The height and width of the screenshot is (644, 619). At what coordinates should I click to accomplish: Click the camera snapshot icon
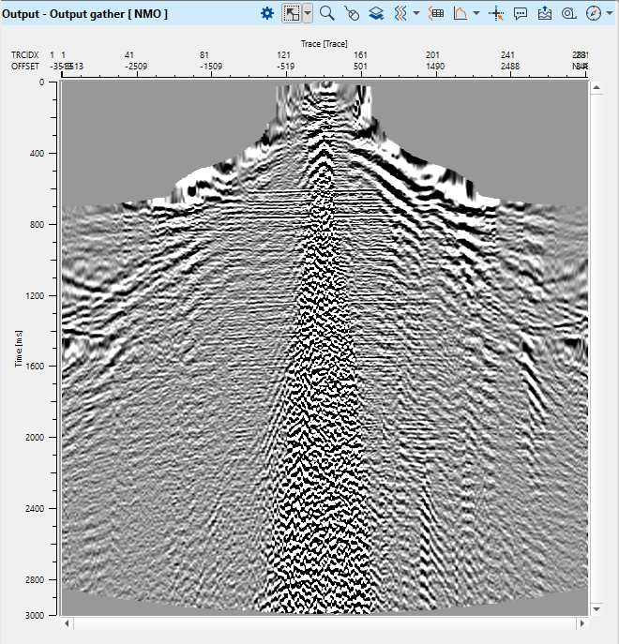(x=568, y=13)
